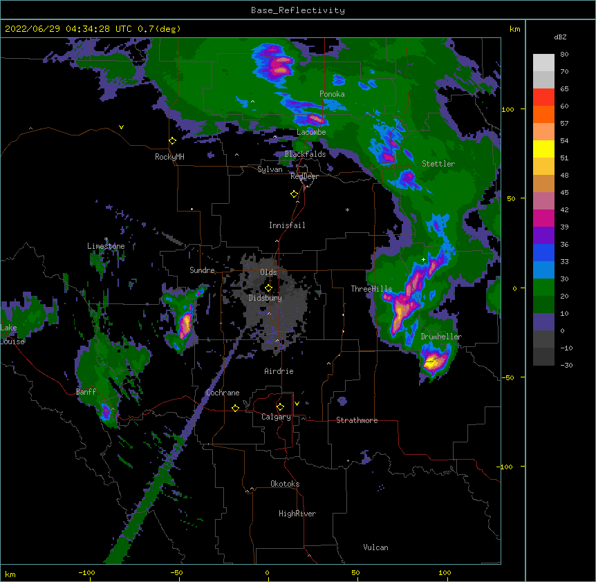The width and height of the screenshot is (596, 582).
Task: Click the yellow v marker right of Calgary diamond
Action: [x=297, y=404]
